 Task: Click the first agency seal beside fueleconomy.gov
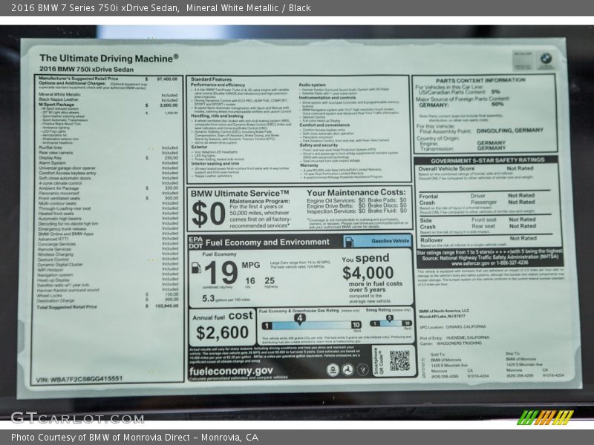tap(333, 369)
